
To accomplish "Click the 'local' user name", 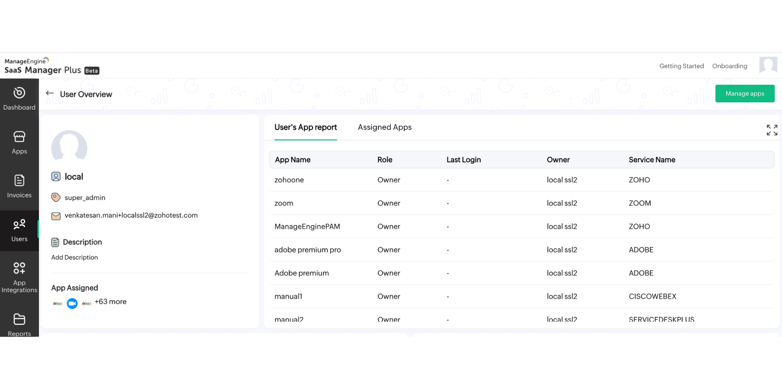I will (74, 177).
